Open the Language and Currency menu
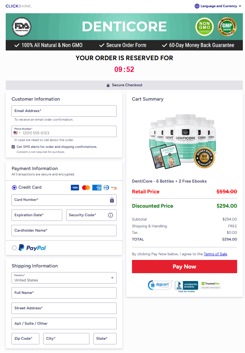 217,6
